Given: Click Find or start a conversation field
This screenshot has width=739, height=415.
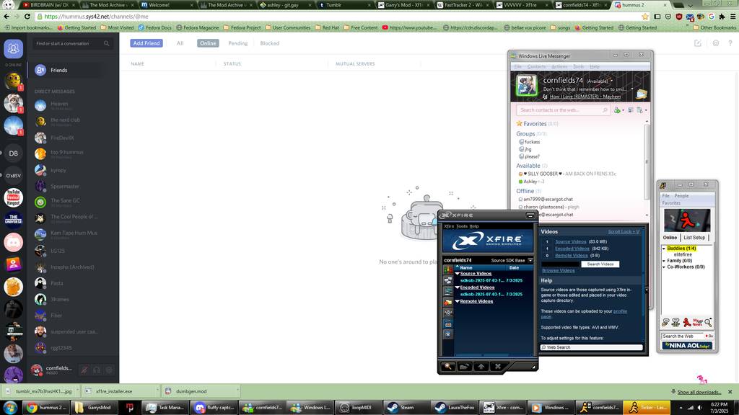Looking at the screenshot, I should (73, 43).
